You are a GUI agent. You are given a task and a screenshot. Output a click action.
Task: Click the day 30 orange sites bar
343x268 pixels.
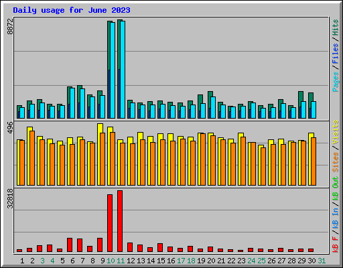pos(314,161)
